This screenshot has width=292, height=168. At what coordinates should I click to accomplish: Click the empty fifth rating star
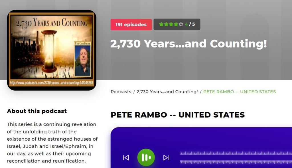[181, 24]
